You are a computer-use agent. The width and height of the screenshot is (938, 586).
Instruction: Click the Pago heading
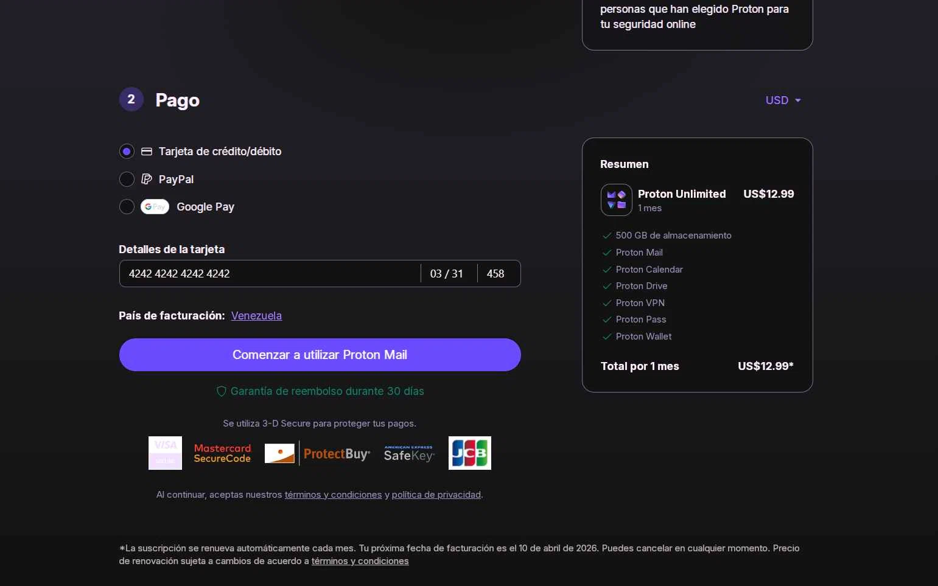[x=178, y=100]
